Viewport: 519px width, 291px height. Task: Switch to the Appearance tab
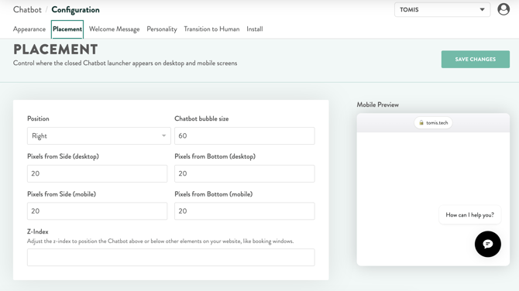click(29, 29)
